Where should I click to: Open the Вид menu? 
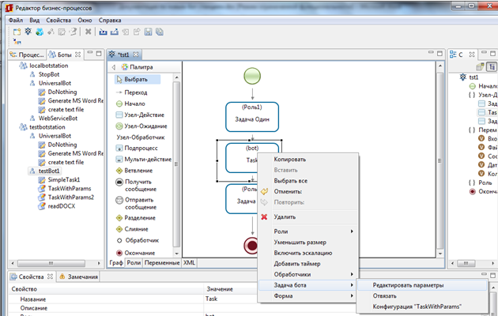(x=35, y=21)
